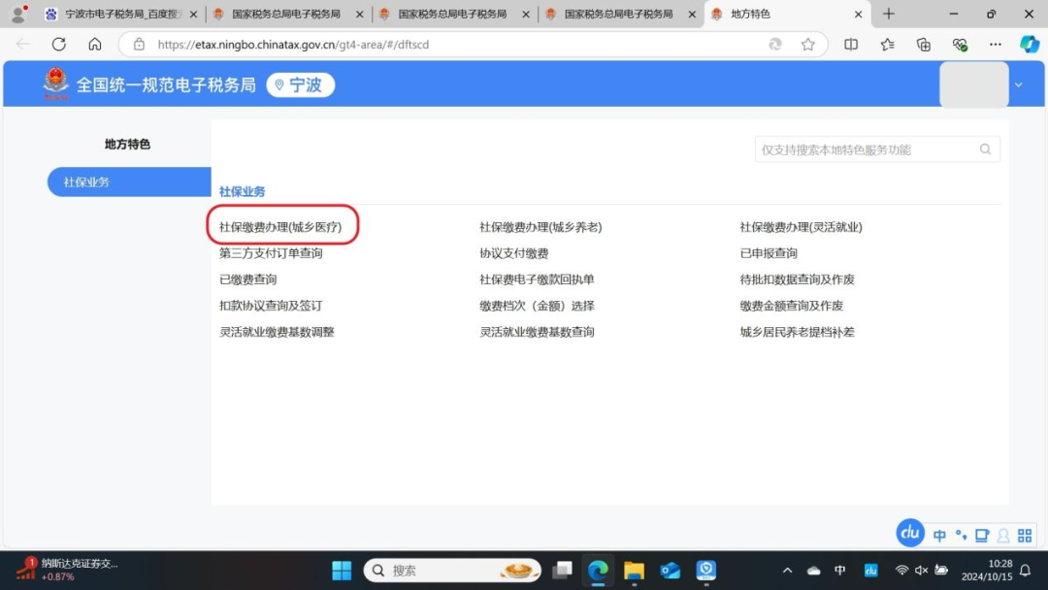
Task: Add page to favorites star icon
Action: tap(807, 45)
